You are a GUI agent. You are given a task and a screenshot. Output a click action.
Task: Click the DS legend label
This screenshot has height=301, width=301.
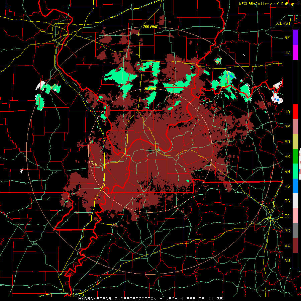coord(287,201)
